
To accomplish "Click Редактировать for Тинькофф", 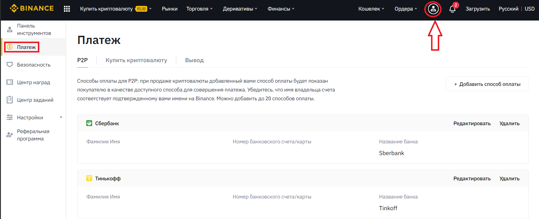I will tap(472, 179).
